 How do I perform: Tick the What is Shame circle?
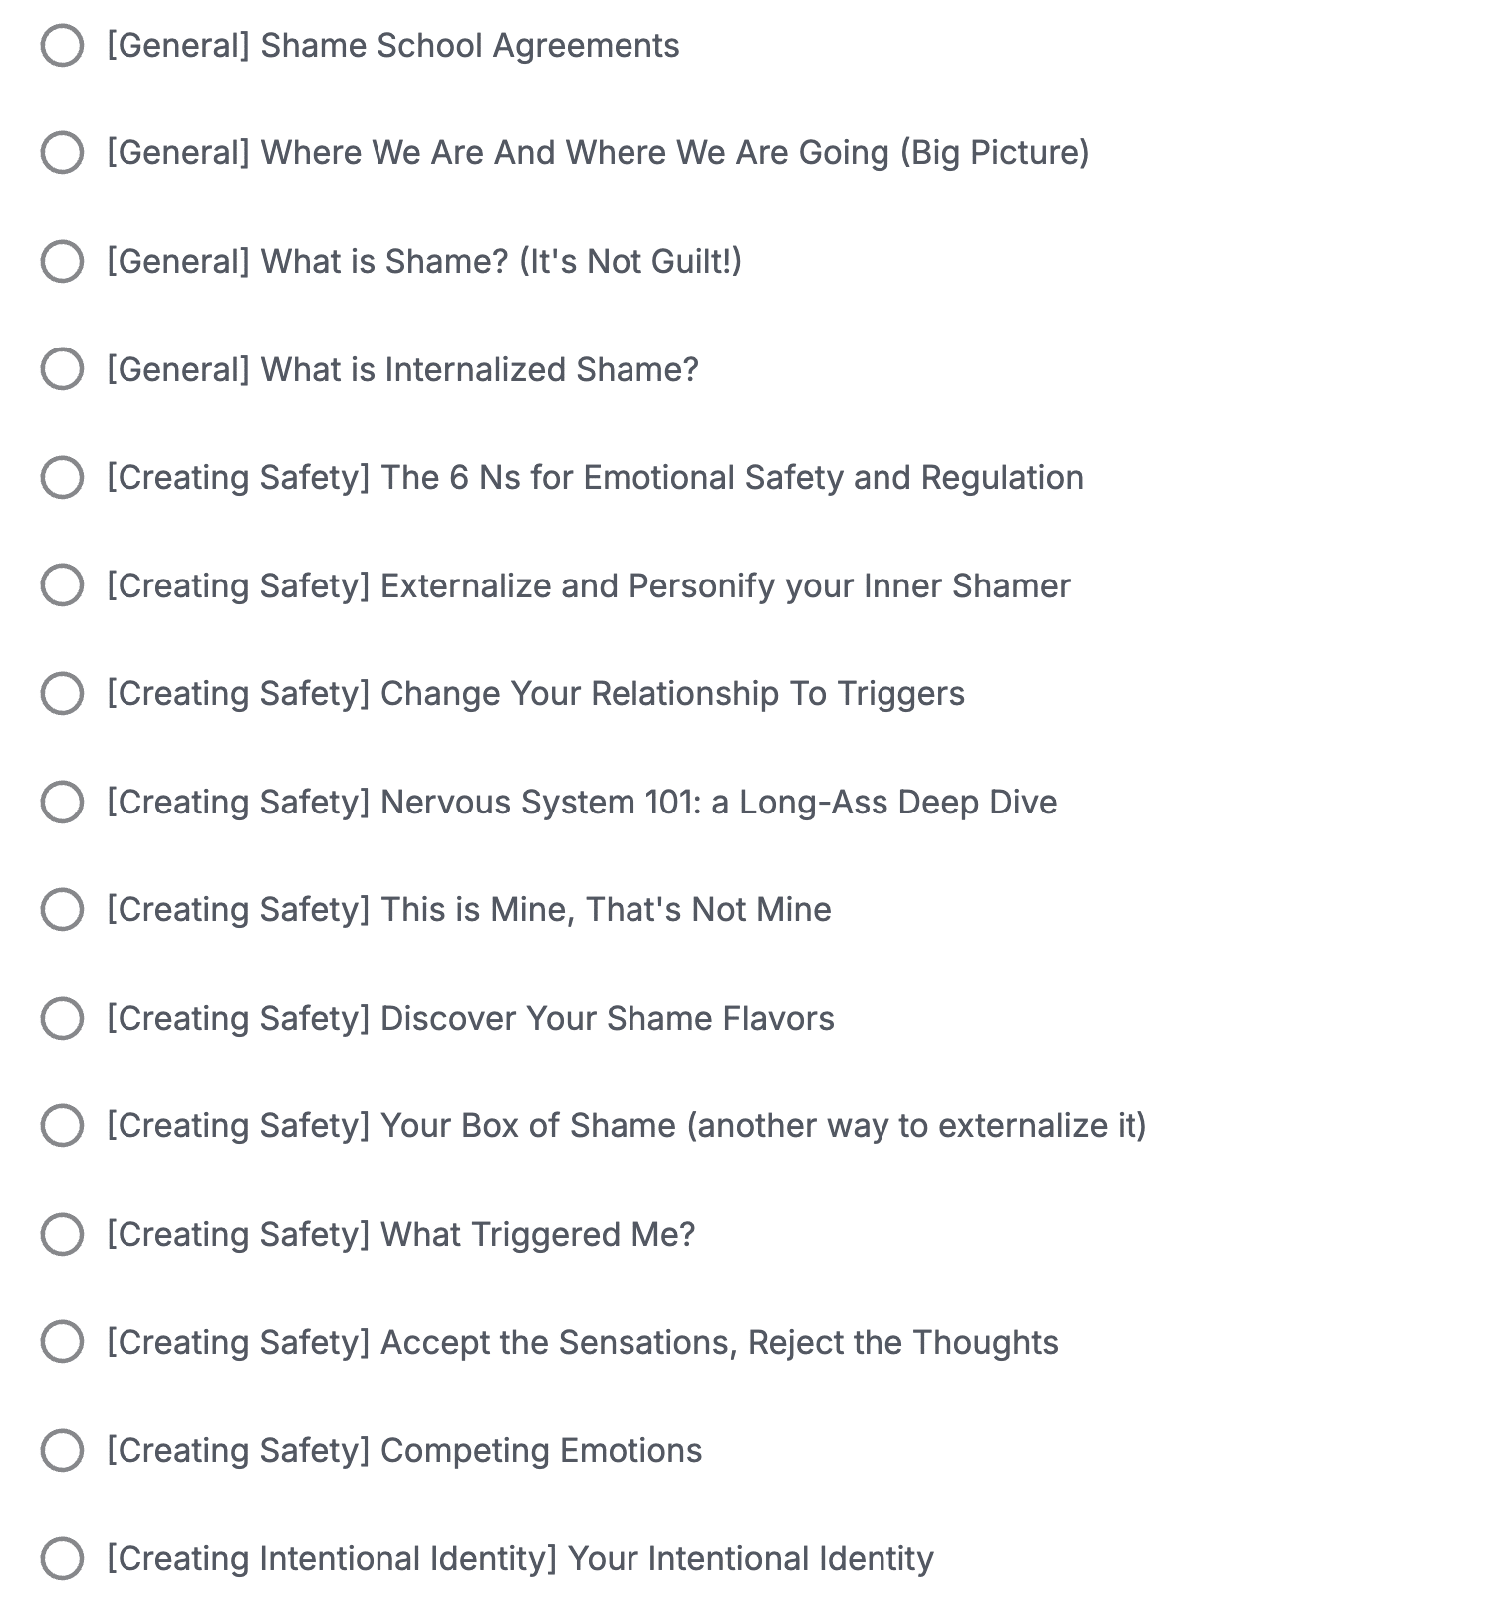click(62, 261)
